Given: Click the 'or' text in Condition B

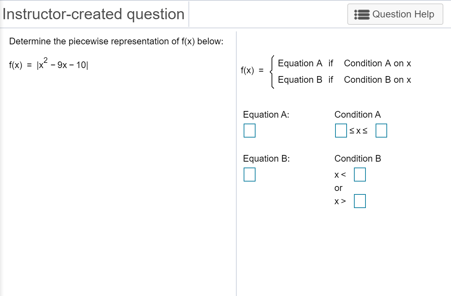Looking at the screenshot, I should pos(339,188).
